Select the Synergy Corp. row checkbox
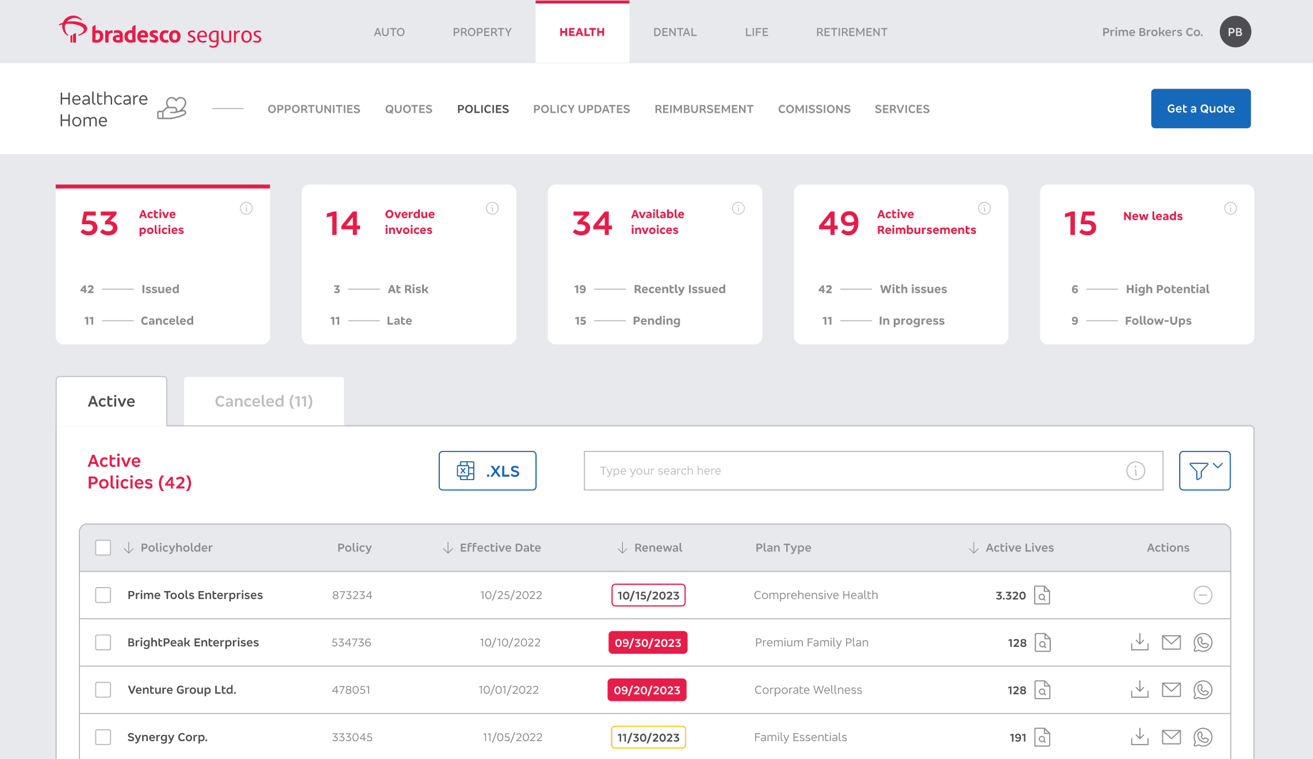 pos(103,737)
